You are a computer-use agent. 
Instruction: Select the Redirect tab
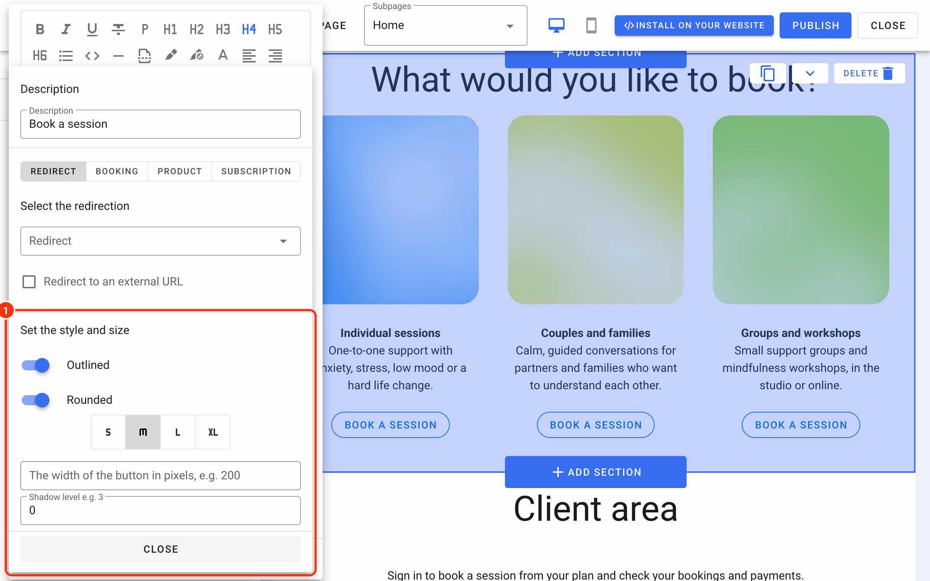pos(53,171)
